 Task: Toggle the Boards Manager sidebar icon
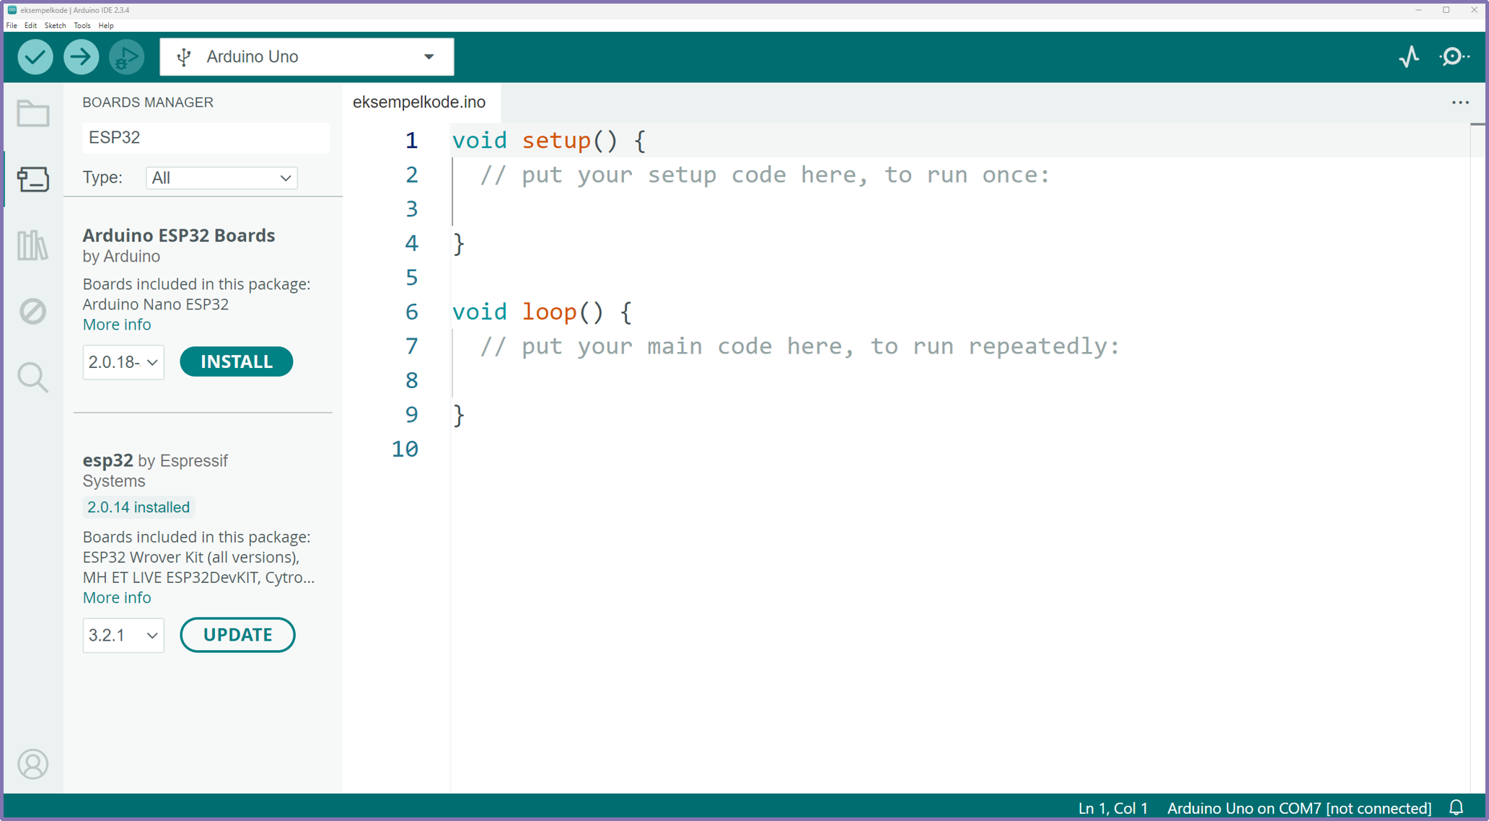coord(33,179)
